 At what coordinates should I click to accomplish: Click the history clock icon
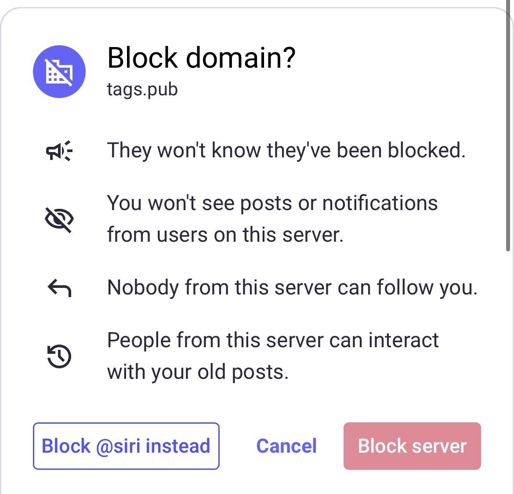pyautogui.click(x=59, y=356)
